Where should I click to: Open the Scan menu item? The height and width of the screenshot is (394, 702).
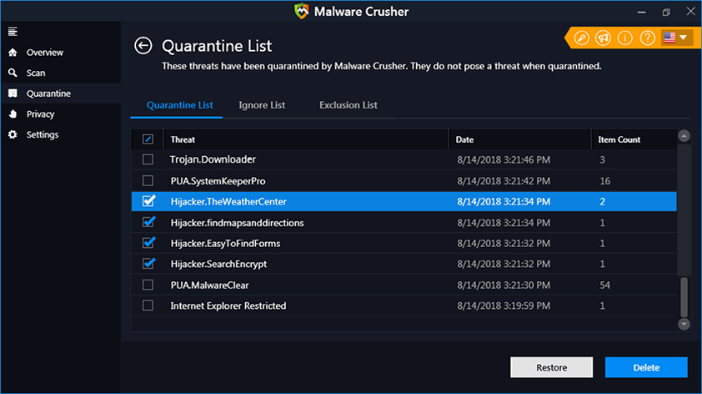coord(36,73)
